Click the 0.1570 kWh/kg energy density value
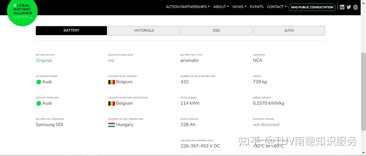 click(268, 103)
